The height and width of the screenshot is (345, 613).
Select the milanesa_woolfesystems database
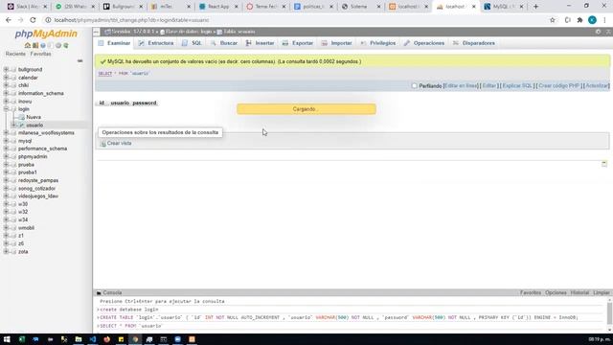click(x=46, y=133)
